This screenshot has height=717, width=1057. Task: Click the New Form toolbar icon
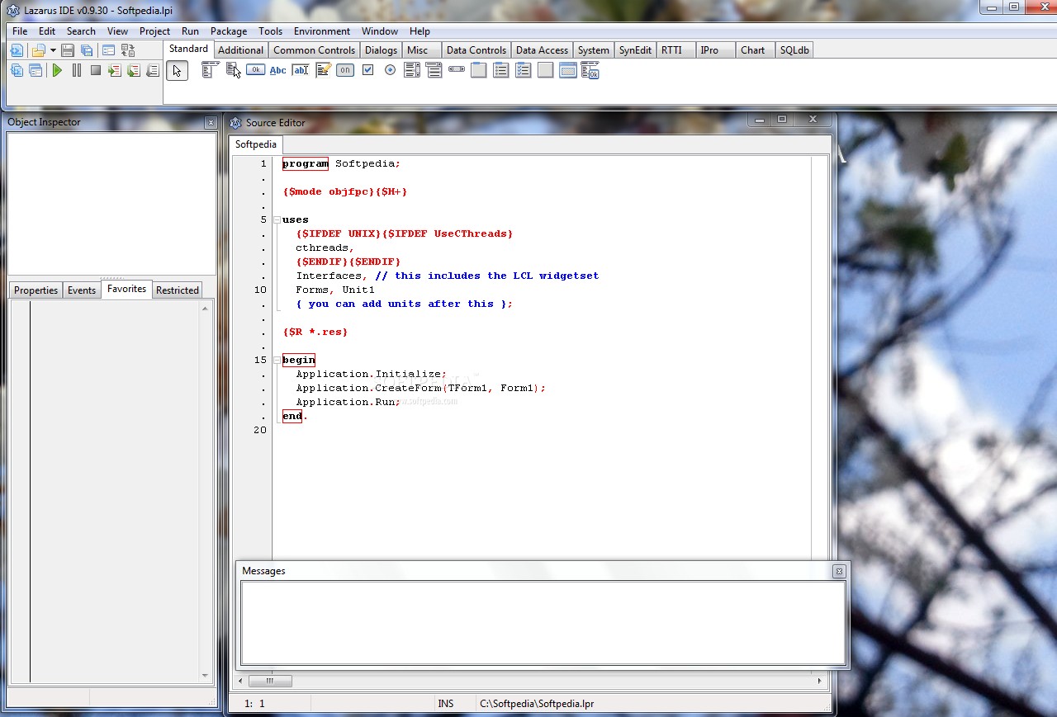coord(108,50)
